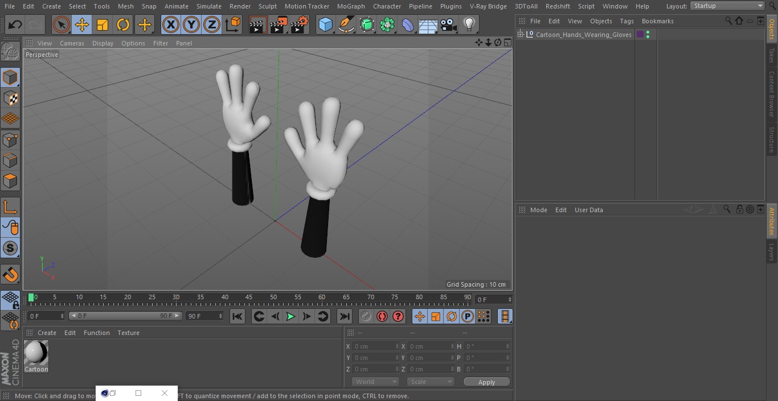Add Floor environment icon
778x401 pixels.
coord(428,24)
